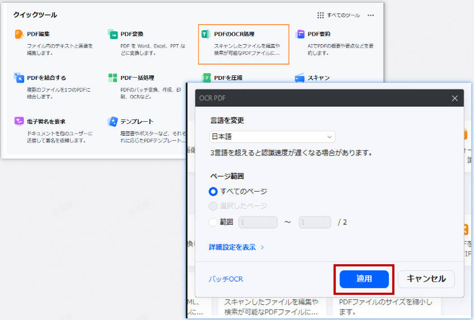Click the OCR PDF dialog title
The height and width of the screenshot is (320, 474).
pyautogui.click(x=212, y=98)
